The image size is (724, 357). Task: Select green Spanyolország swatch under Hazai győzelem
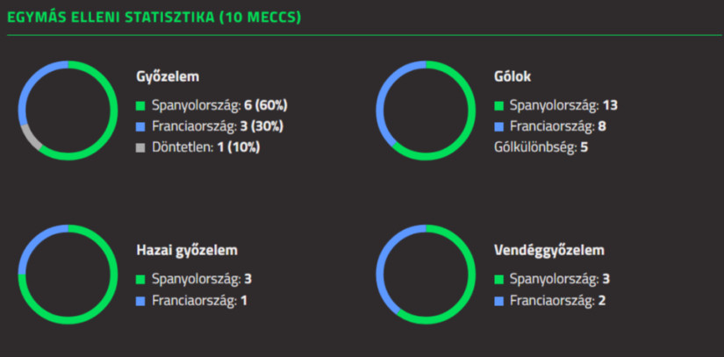141,280
